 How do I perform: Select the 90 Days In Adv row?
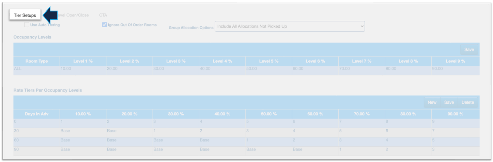click(36, 149)
